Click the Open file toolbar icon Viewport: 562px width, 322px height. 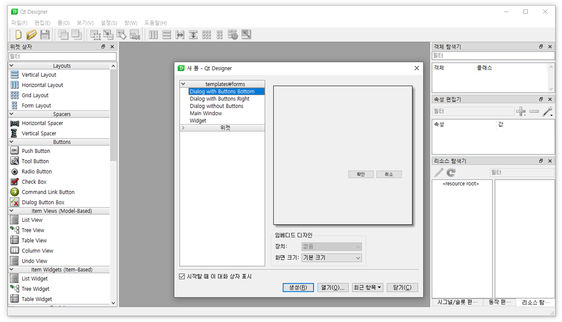click(x=31, y=35)
